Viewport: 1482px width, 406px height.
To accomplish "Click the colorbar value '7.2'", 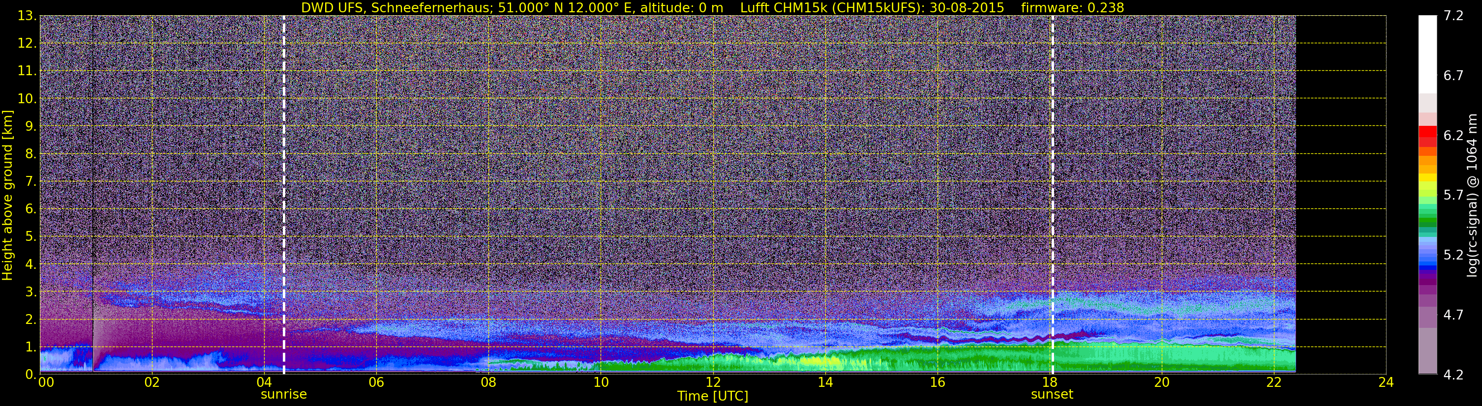I will click(1453, 16).
